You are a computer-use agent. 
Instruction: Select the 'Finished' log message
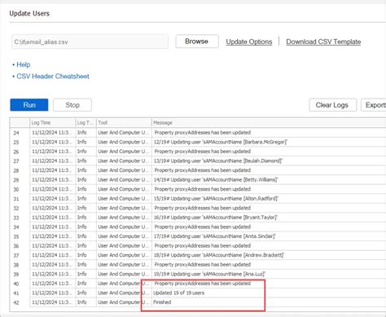tap(162, 302)
